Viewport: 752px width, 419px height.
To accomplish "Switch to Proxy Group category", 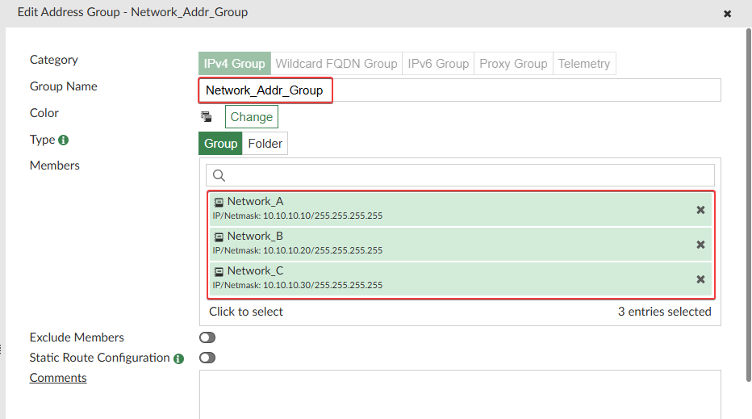I will coord(513,63).
